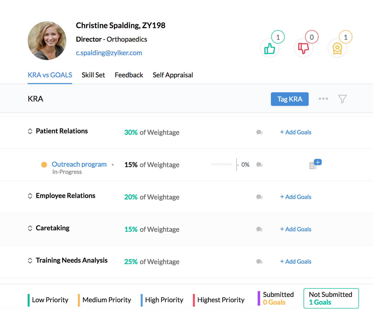Image resolution: width=373 pixels, height=330 pixels.
Task: Click the add note icon on Outreach program
Action: point(314,165)
